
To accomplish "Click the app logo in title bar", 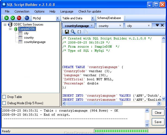I will pos(4,4).
